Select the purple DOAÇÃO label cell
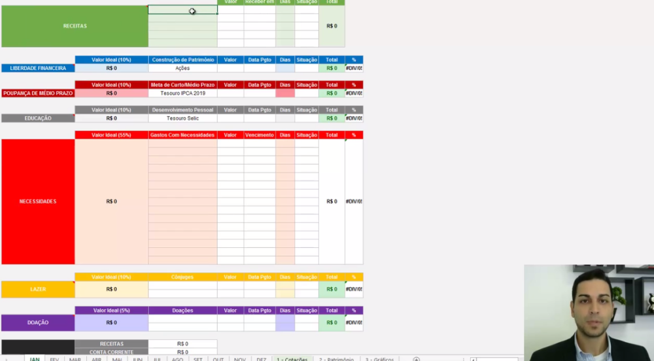 pos(37,322)
